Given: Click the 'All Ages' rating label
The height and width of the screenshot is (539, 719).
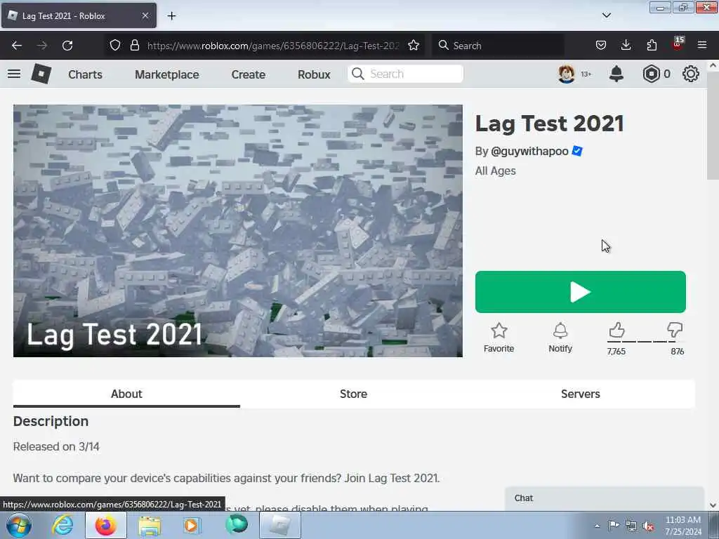Looking at the screenshot, I should (495, 171).
